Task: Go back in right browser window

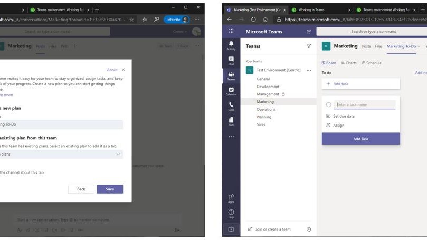Action: click(230, 20)
